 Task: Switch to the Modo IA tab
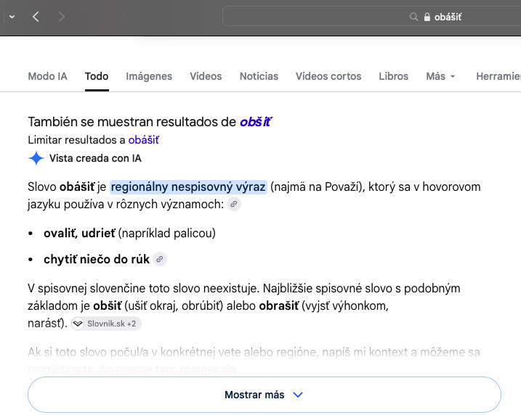click(x=47, y=76)
